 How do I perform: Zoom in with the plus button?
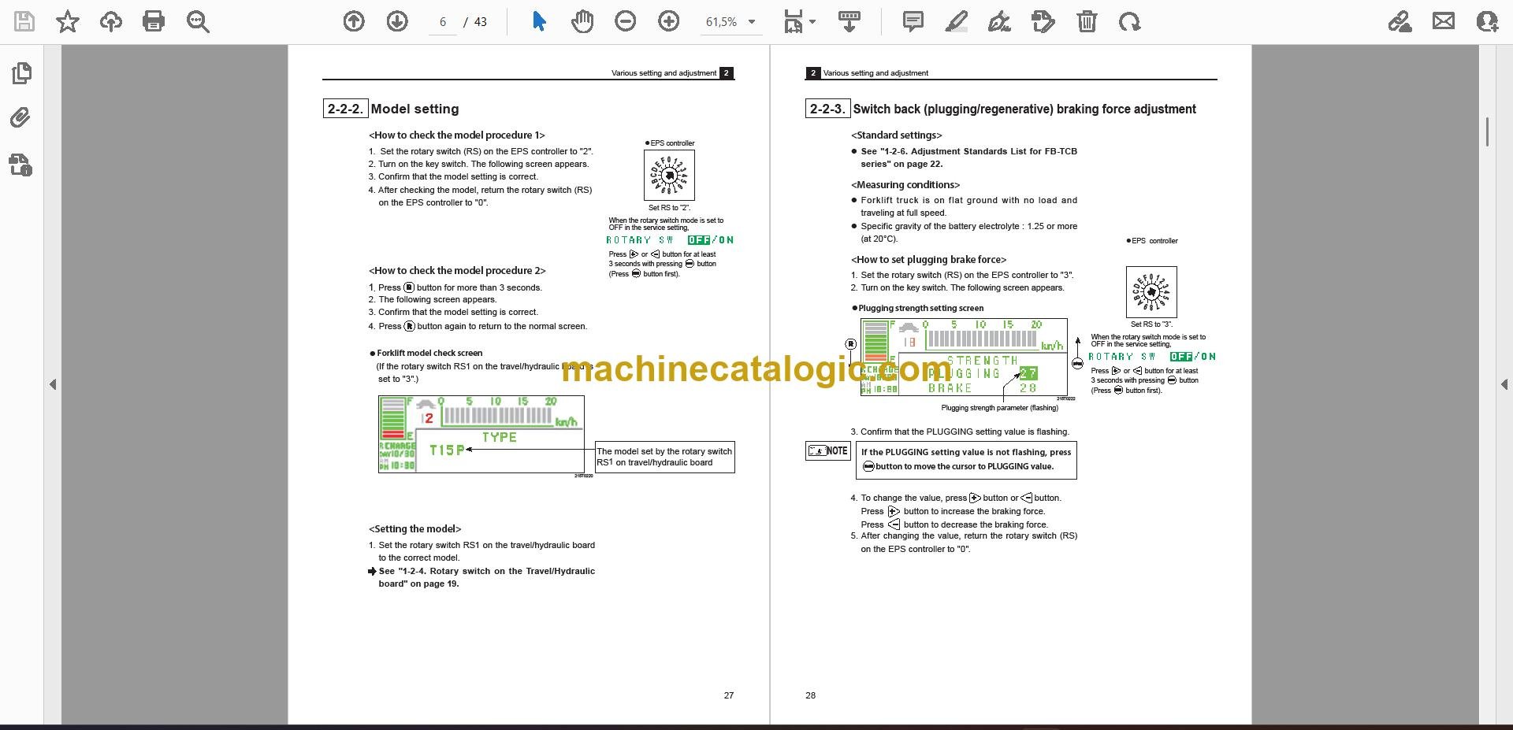point(669,21)
